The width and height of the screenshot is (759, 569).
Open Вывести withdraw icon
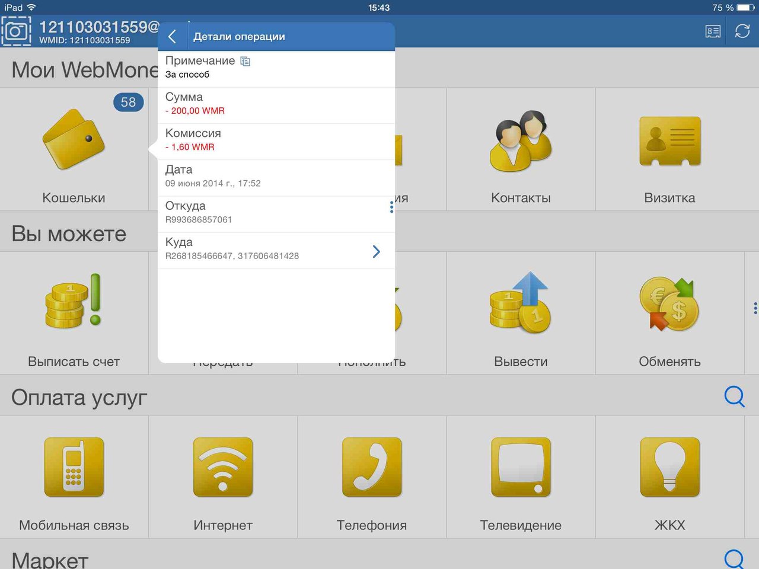click(521, 302)
